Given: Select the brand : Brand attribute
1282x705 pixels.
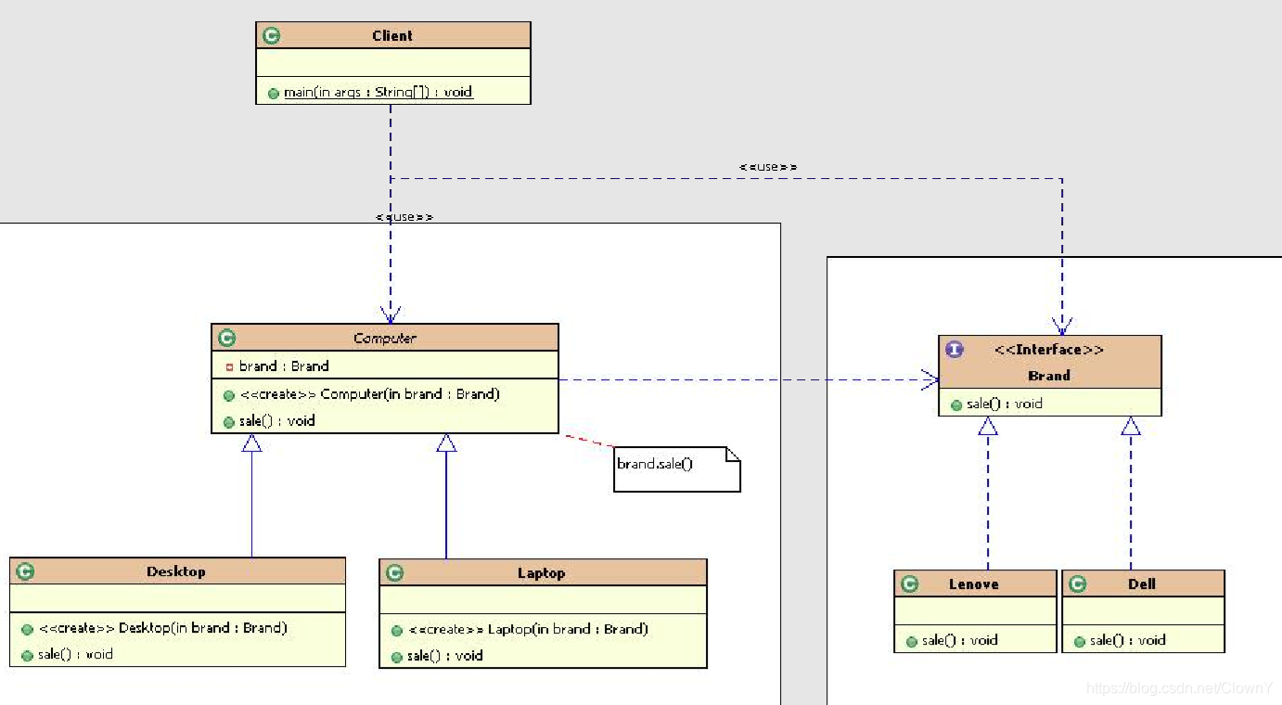Looking at the screenshot, I should tap(284, 366).
